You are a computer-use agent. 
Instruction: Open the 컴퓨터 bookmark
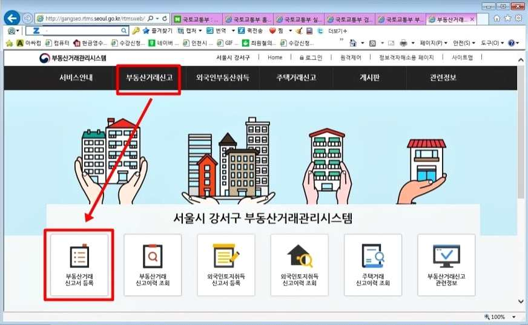tap(58, 43)
